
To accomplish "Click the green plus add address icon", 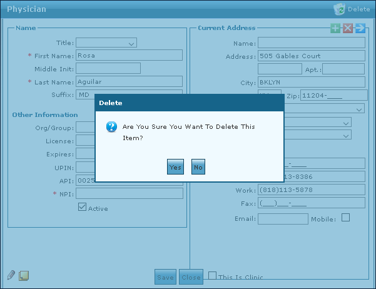I will click(x=335, y=28).
